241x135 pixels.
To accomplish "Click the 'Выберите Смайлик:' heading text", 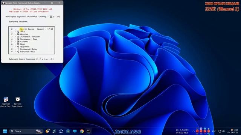I will pyautogui.click(x=18, y=22).
